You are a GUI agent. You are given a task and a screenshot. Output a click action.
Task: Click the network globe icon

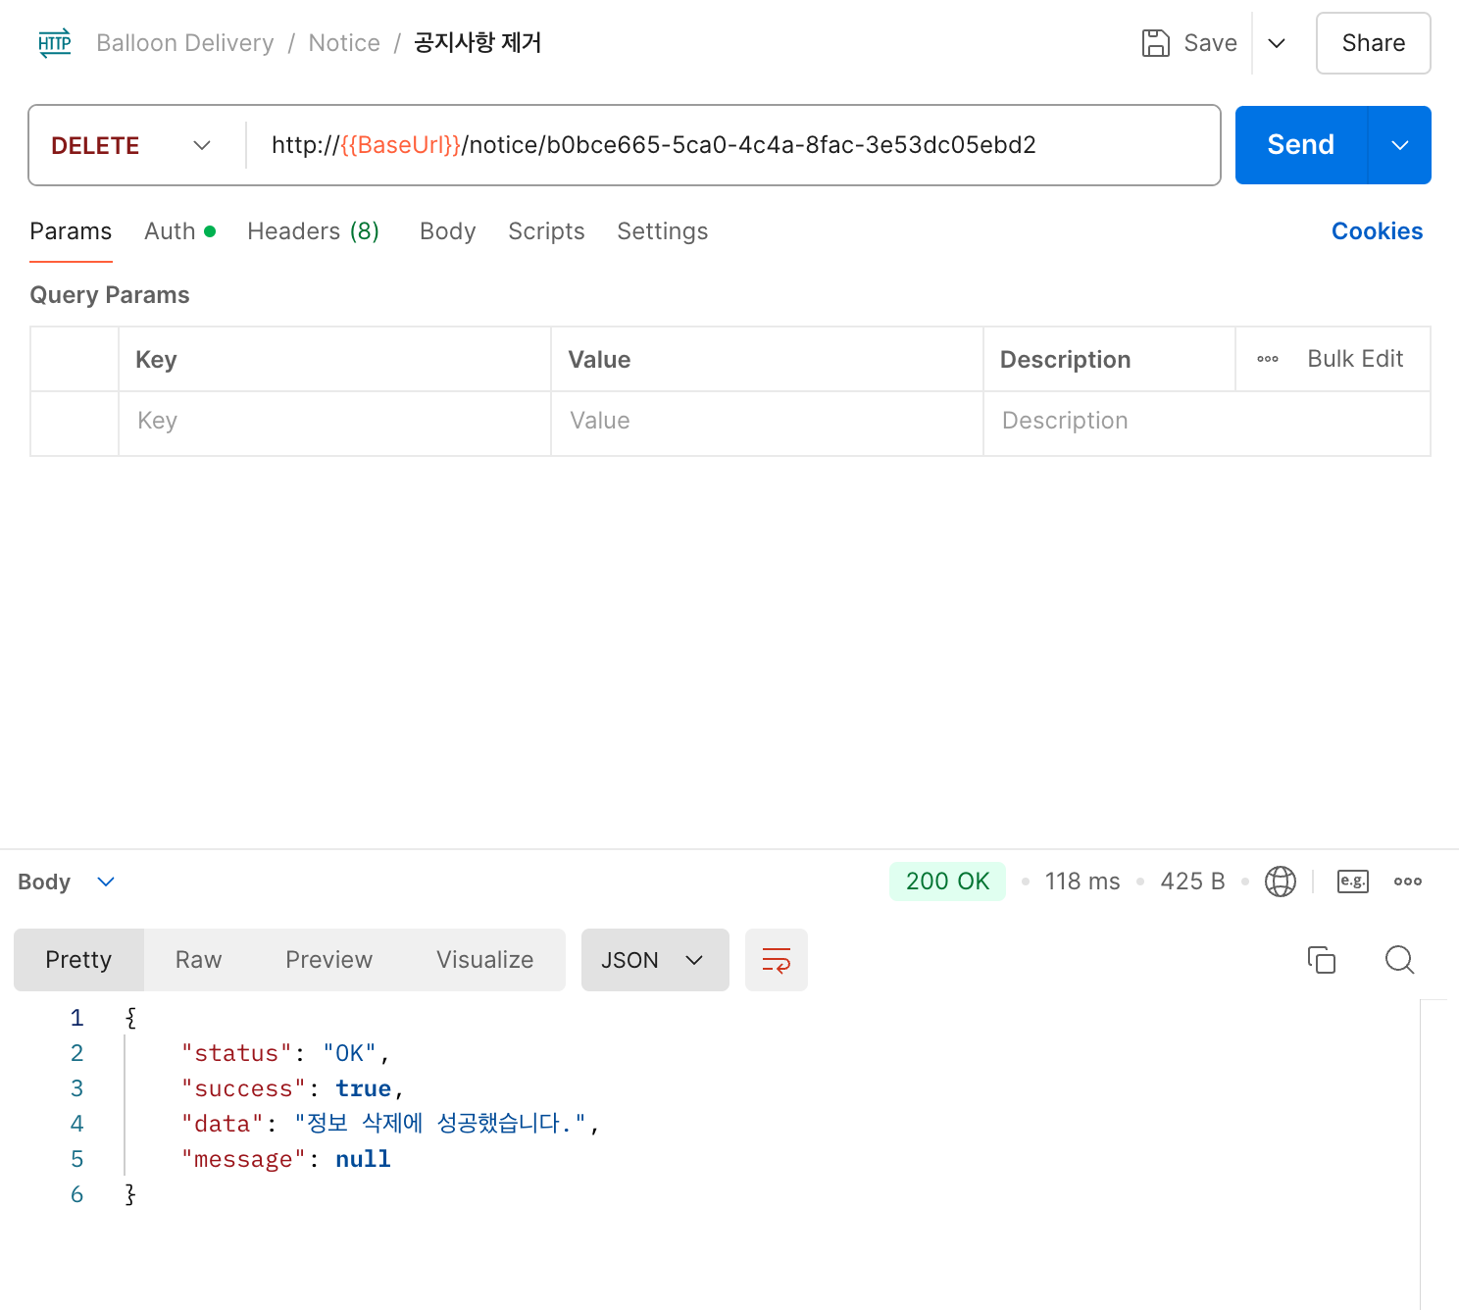pyautogui.click(x=1280, y=882)
